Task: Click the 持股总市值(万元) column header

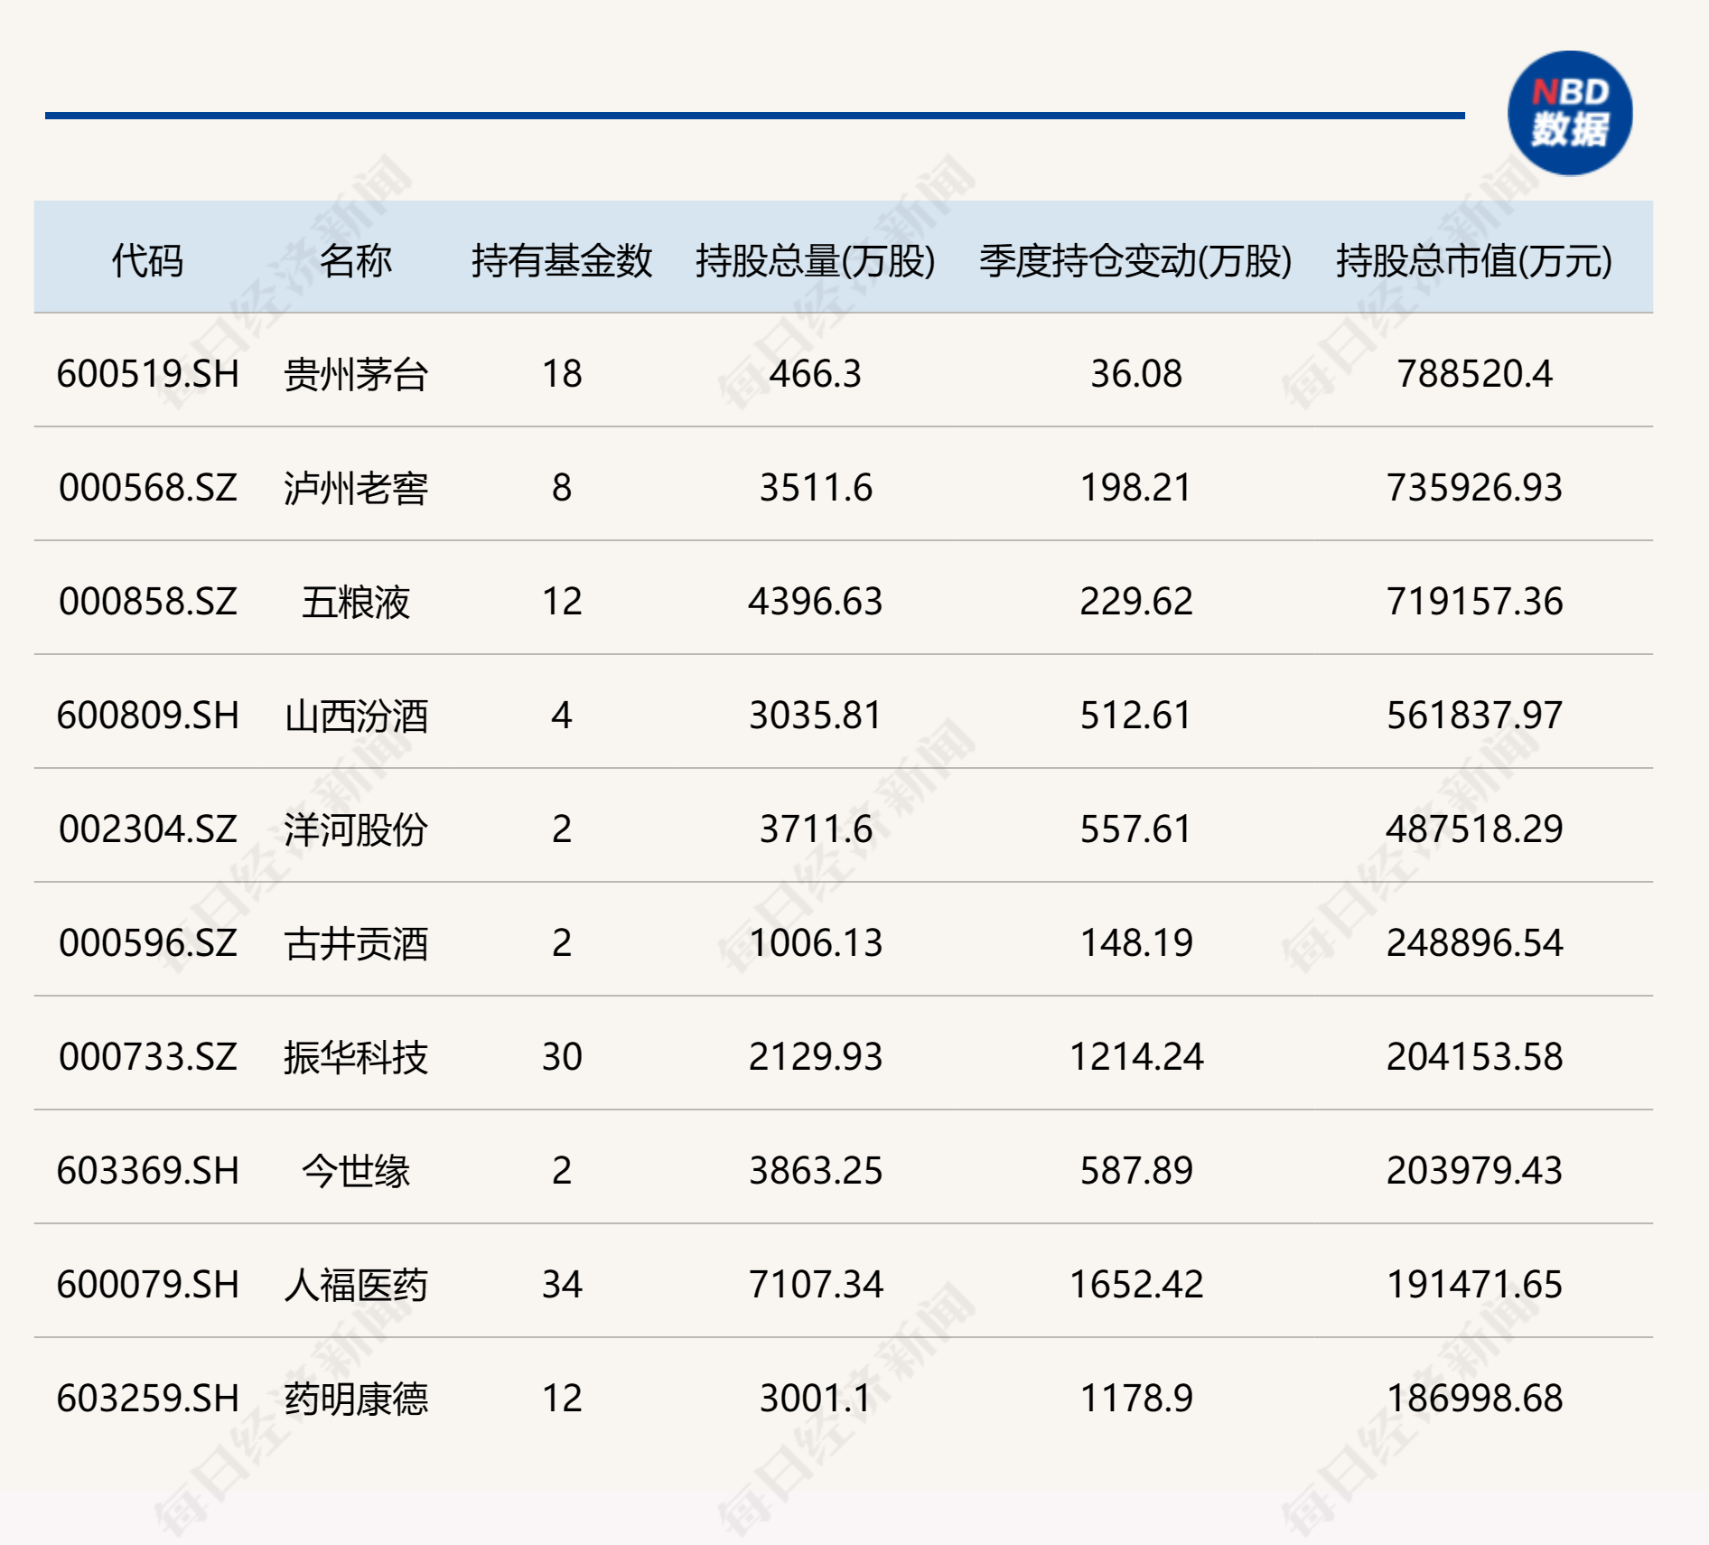Action: 1474,260
